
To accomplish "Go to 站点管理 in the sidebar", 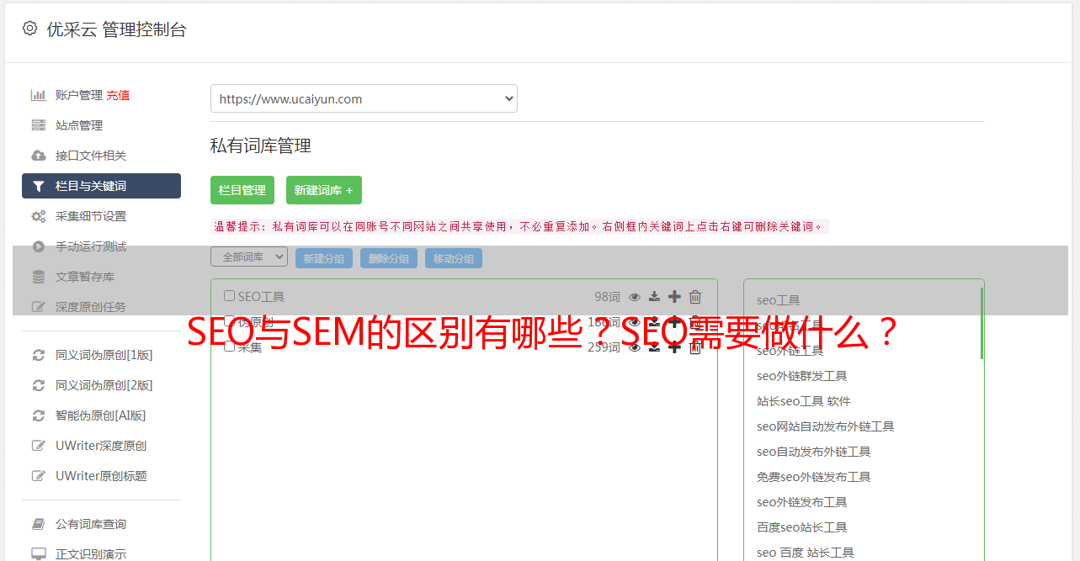I will (x=79, y=125).
